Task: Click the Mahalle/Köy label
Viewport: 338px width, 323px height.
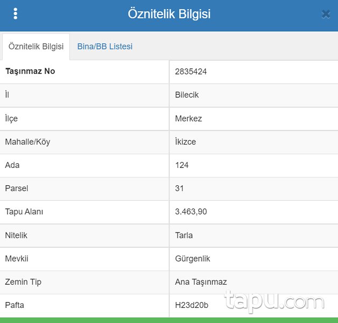Action: pos(27,142)
